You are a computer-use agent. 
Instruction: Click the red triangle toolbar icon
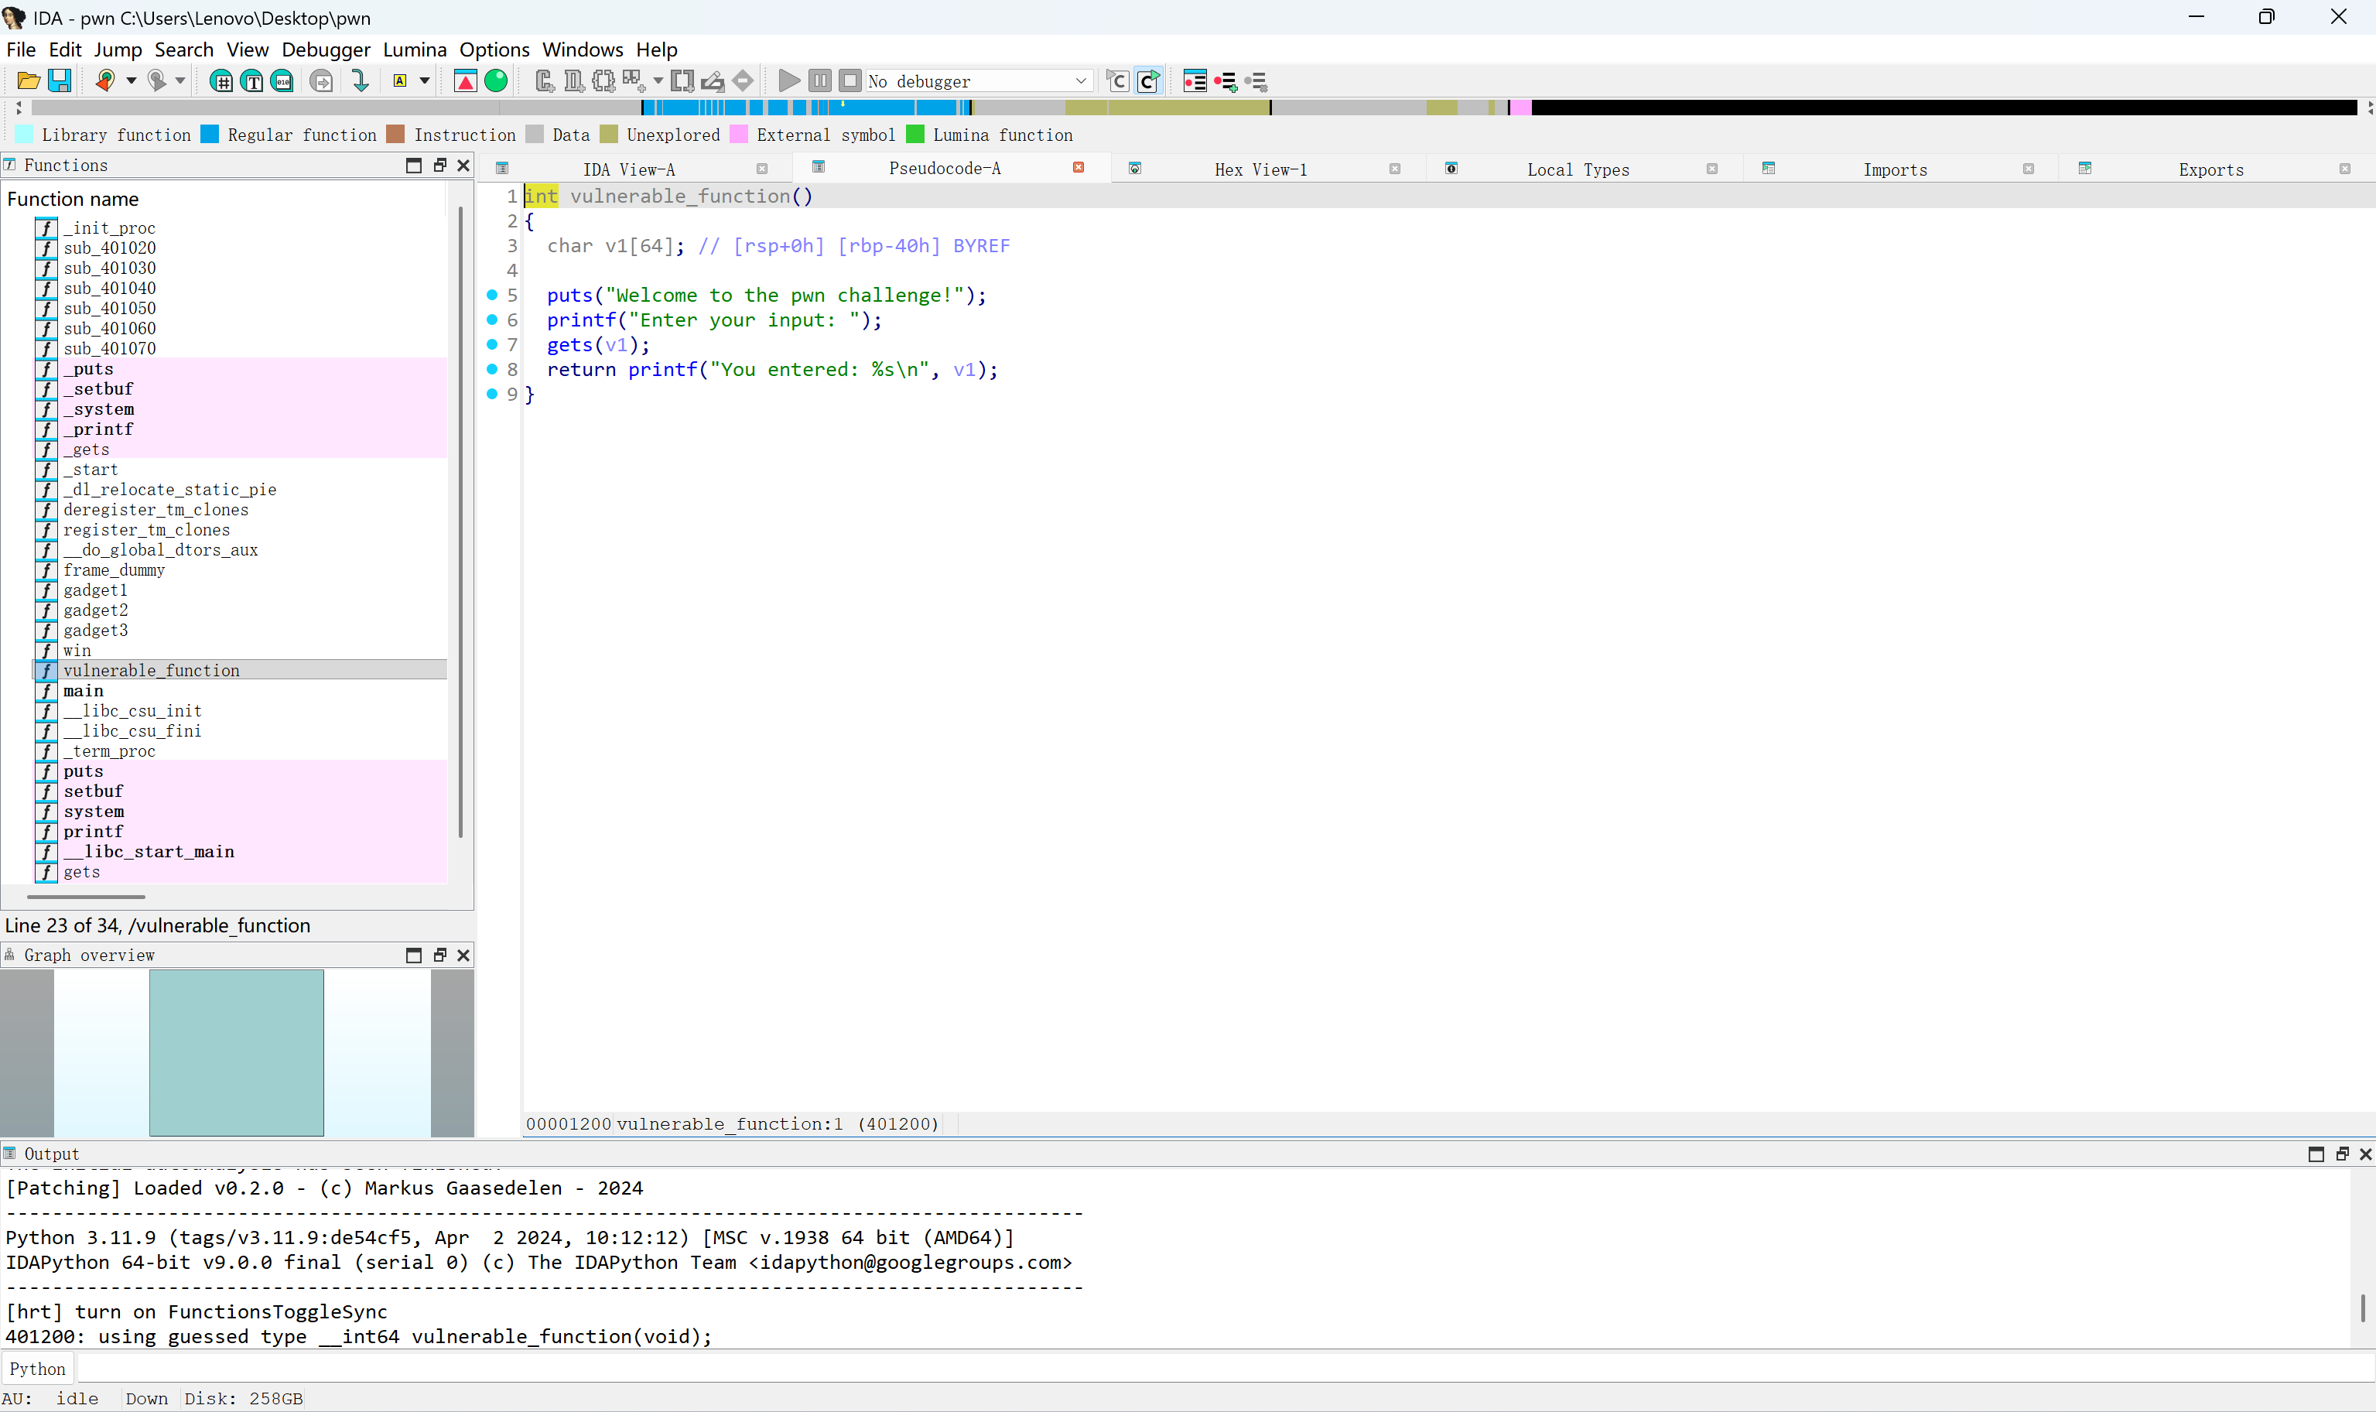(465, 81)
